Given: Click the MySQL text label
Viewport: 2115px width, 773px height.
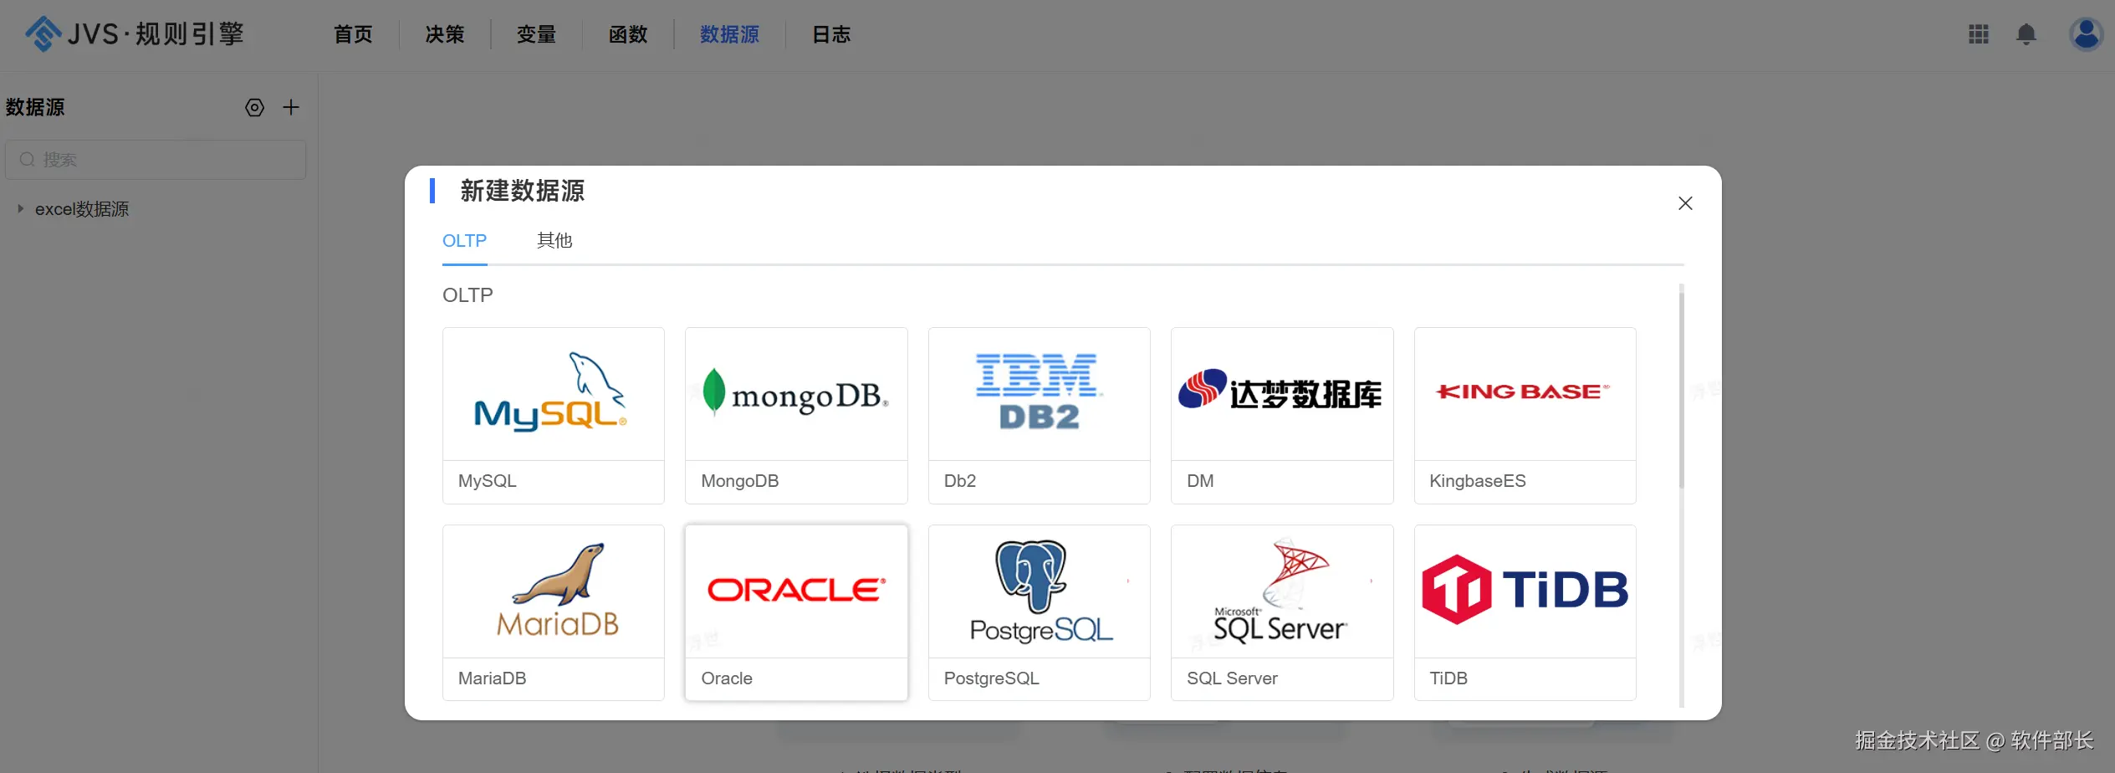Looking at the screenshot, I should pos(488,481).
